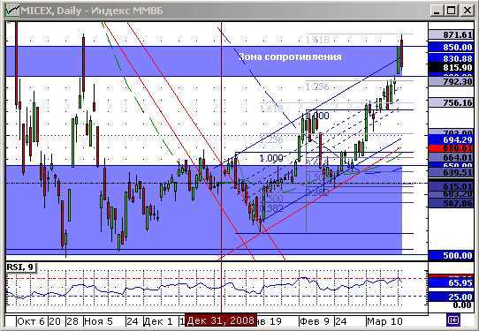479x331 pixels.
Task: Click the Фев 9 date on time axis
Action: click(x=315, y=321)
